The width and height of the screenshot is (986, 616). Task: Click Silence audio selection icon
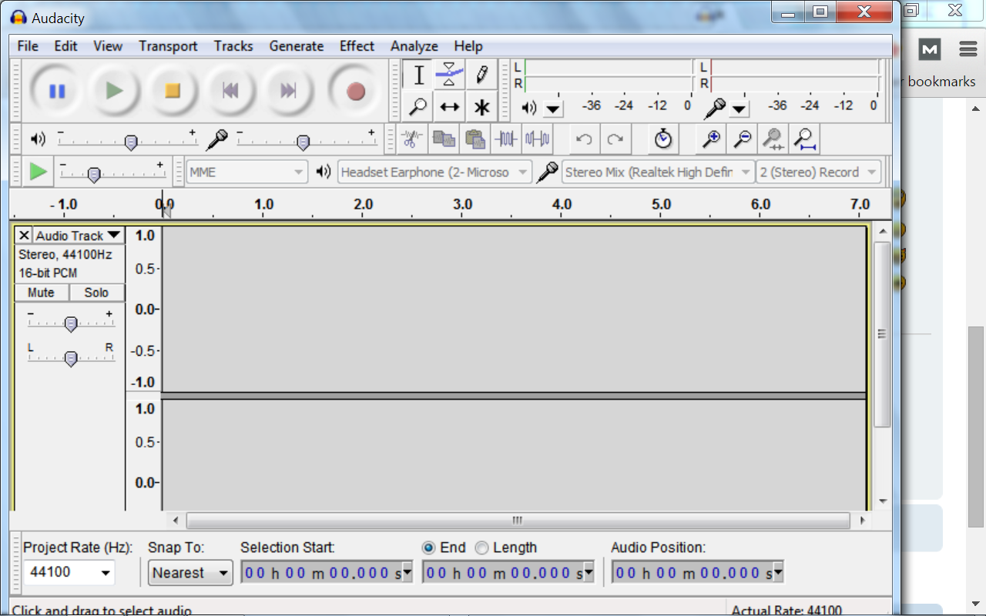coord(537,139)
